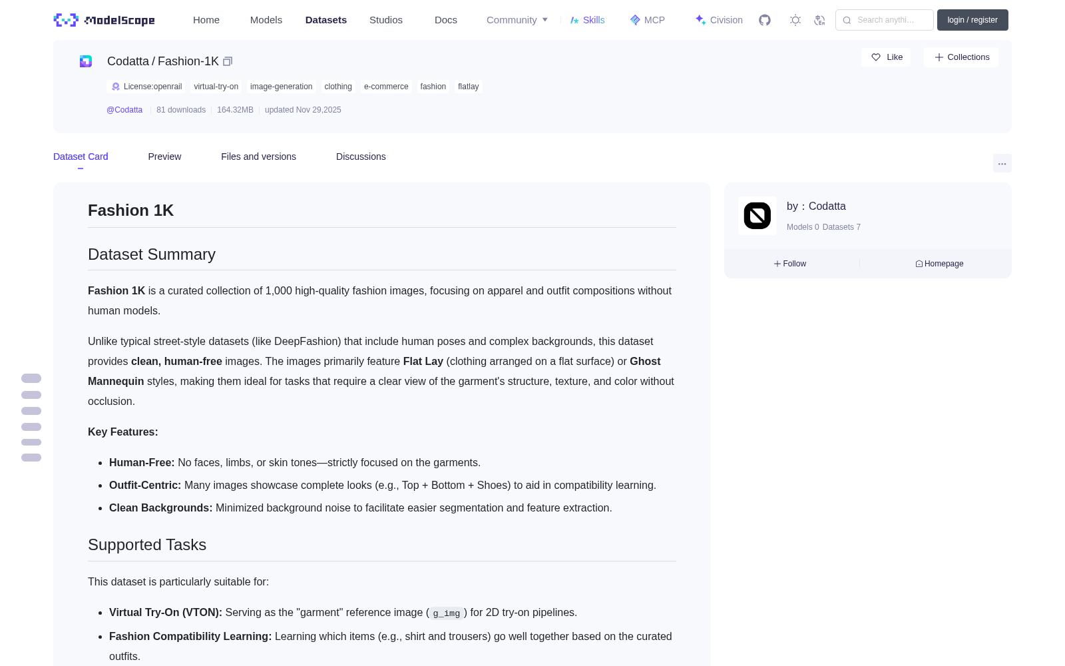Click the Fashion 1K heading
1065x666 pixels.
(130, 210)
